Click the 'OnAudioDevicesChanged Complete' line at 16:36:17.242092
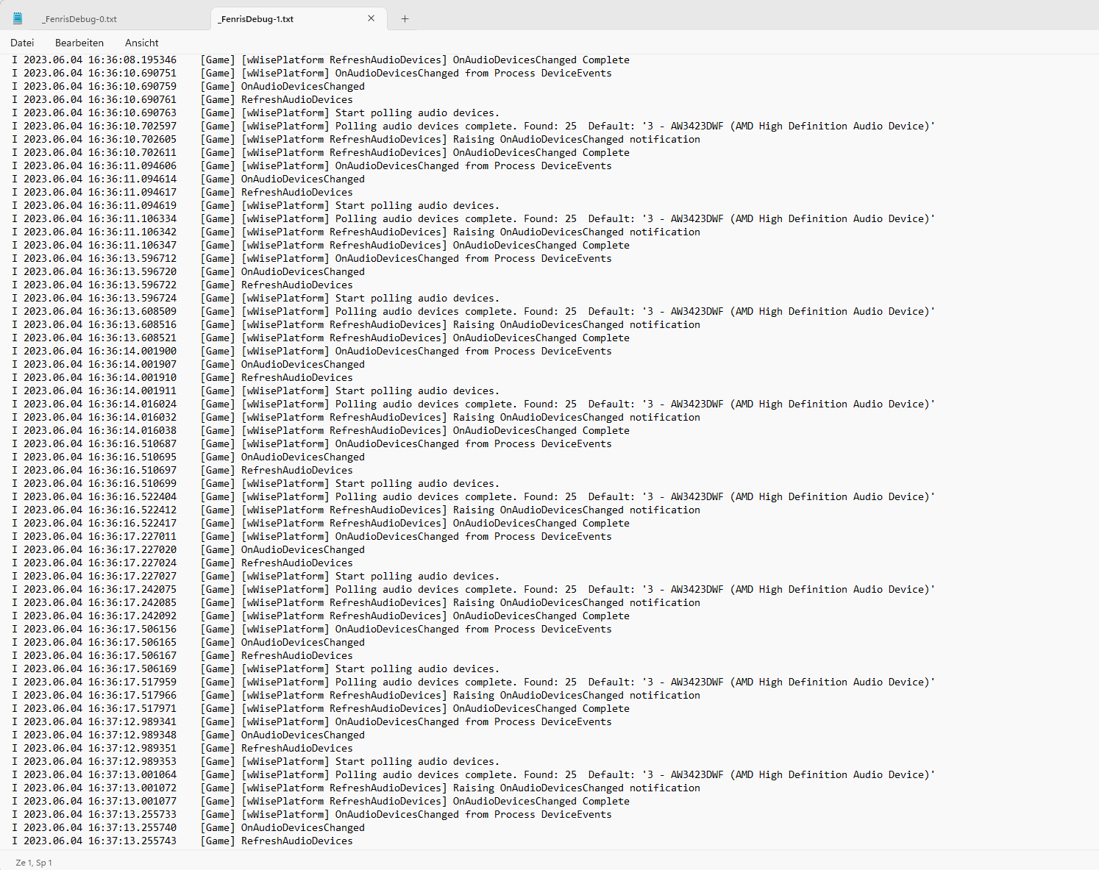Image resolution: width=1099 pixels, height=870 pixels. (321, 616)
